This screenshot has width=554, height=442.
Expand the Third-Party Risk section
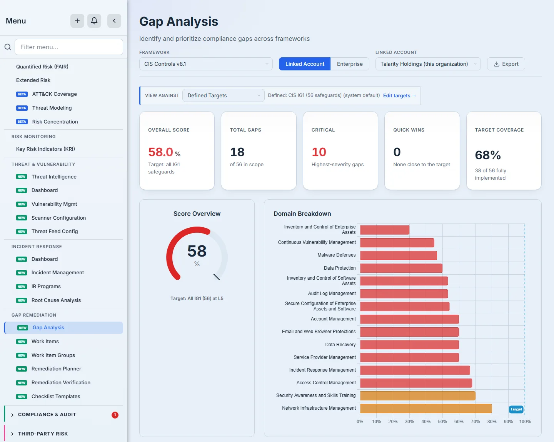click(x=63, y=434)
